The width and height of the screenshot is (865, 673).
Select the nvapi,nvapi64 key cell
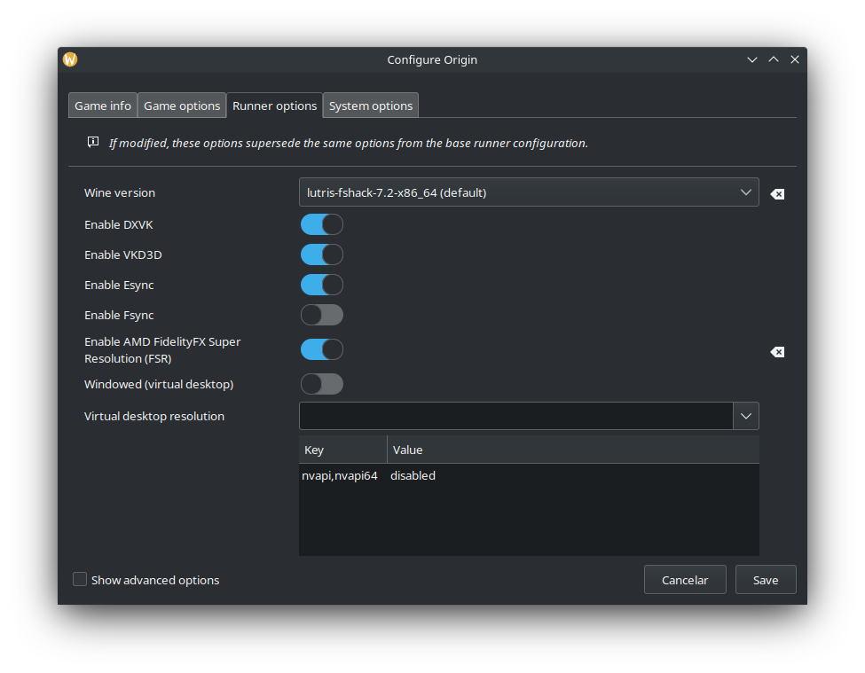[x=339, y=475]
